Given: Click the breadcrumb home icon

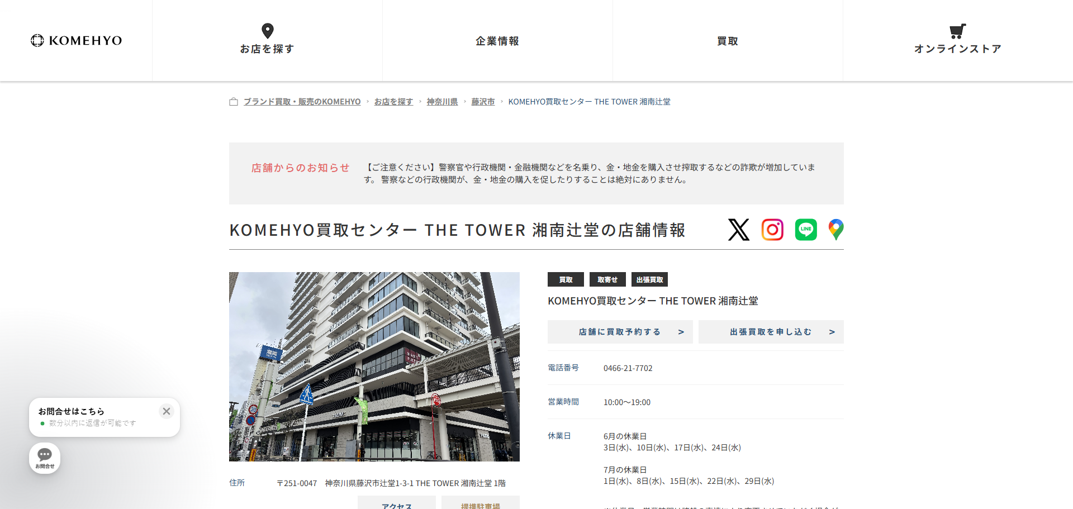Looking at the screenshot, I should (x=234, y=102).
